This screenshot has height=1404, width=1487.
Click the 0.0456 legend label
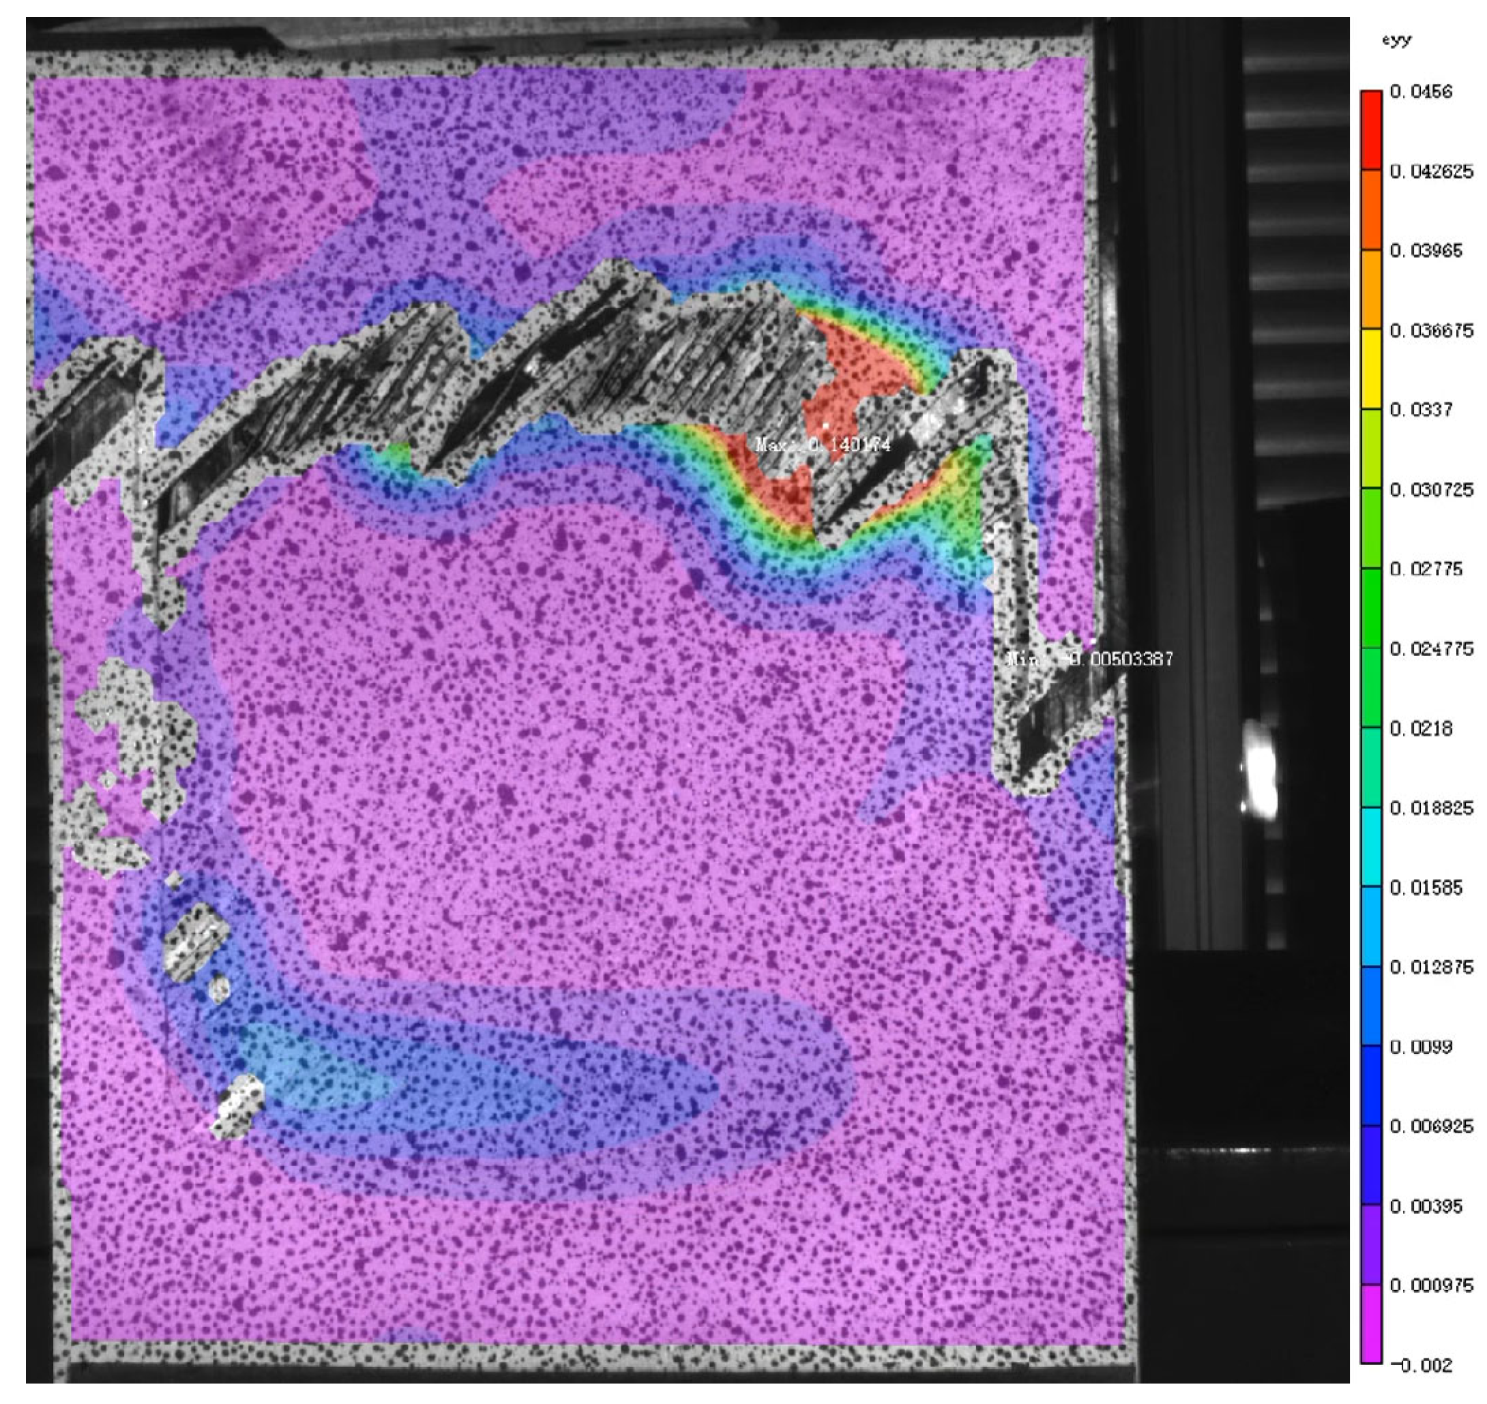click(1420, 91)
